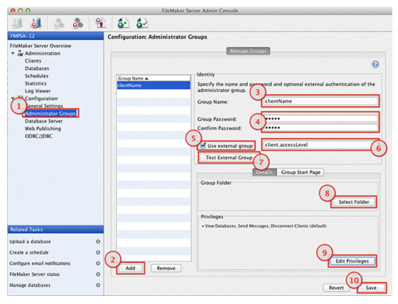
Task: Select the Manage Groups tab
Action: click(248, 51)
